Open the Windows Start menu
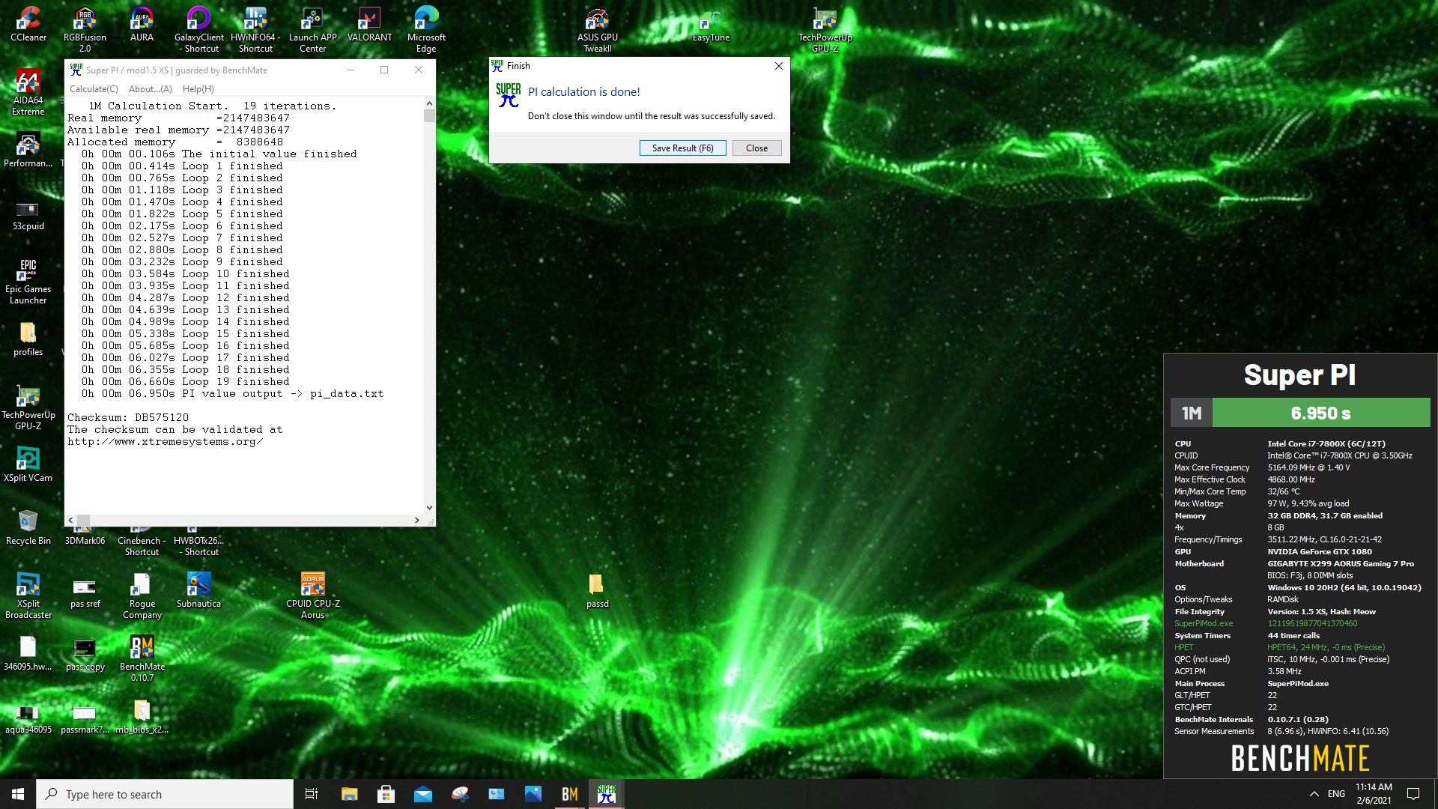 point(18,794)
